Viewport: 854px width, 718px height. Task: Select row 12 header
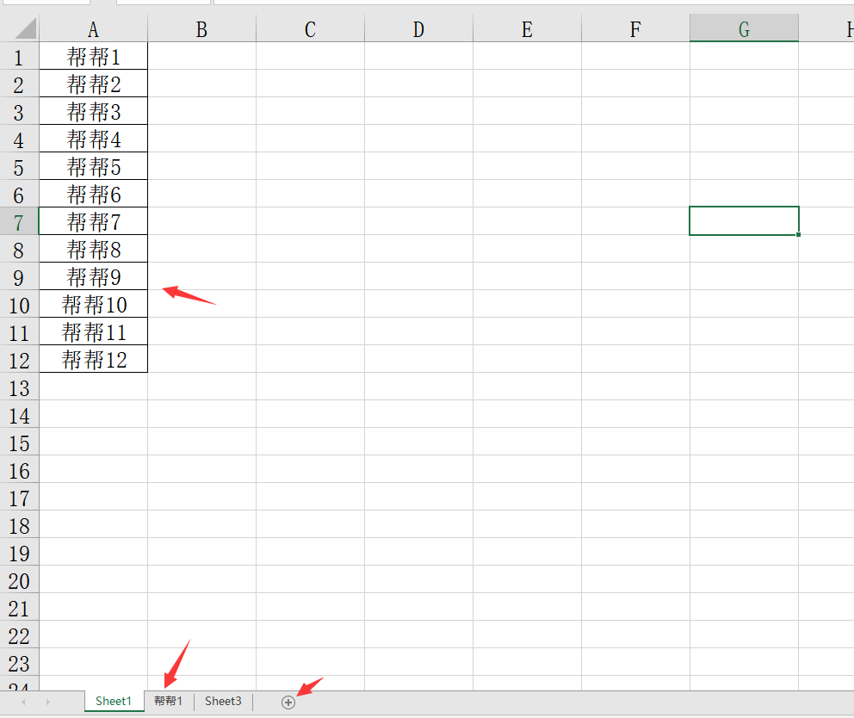[x=19, y=360]
